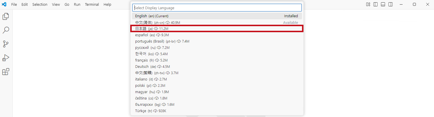Choose español (es) from the list
The image size is (434, 117).
click(217, 35)
